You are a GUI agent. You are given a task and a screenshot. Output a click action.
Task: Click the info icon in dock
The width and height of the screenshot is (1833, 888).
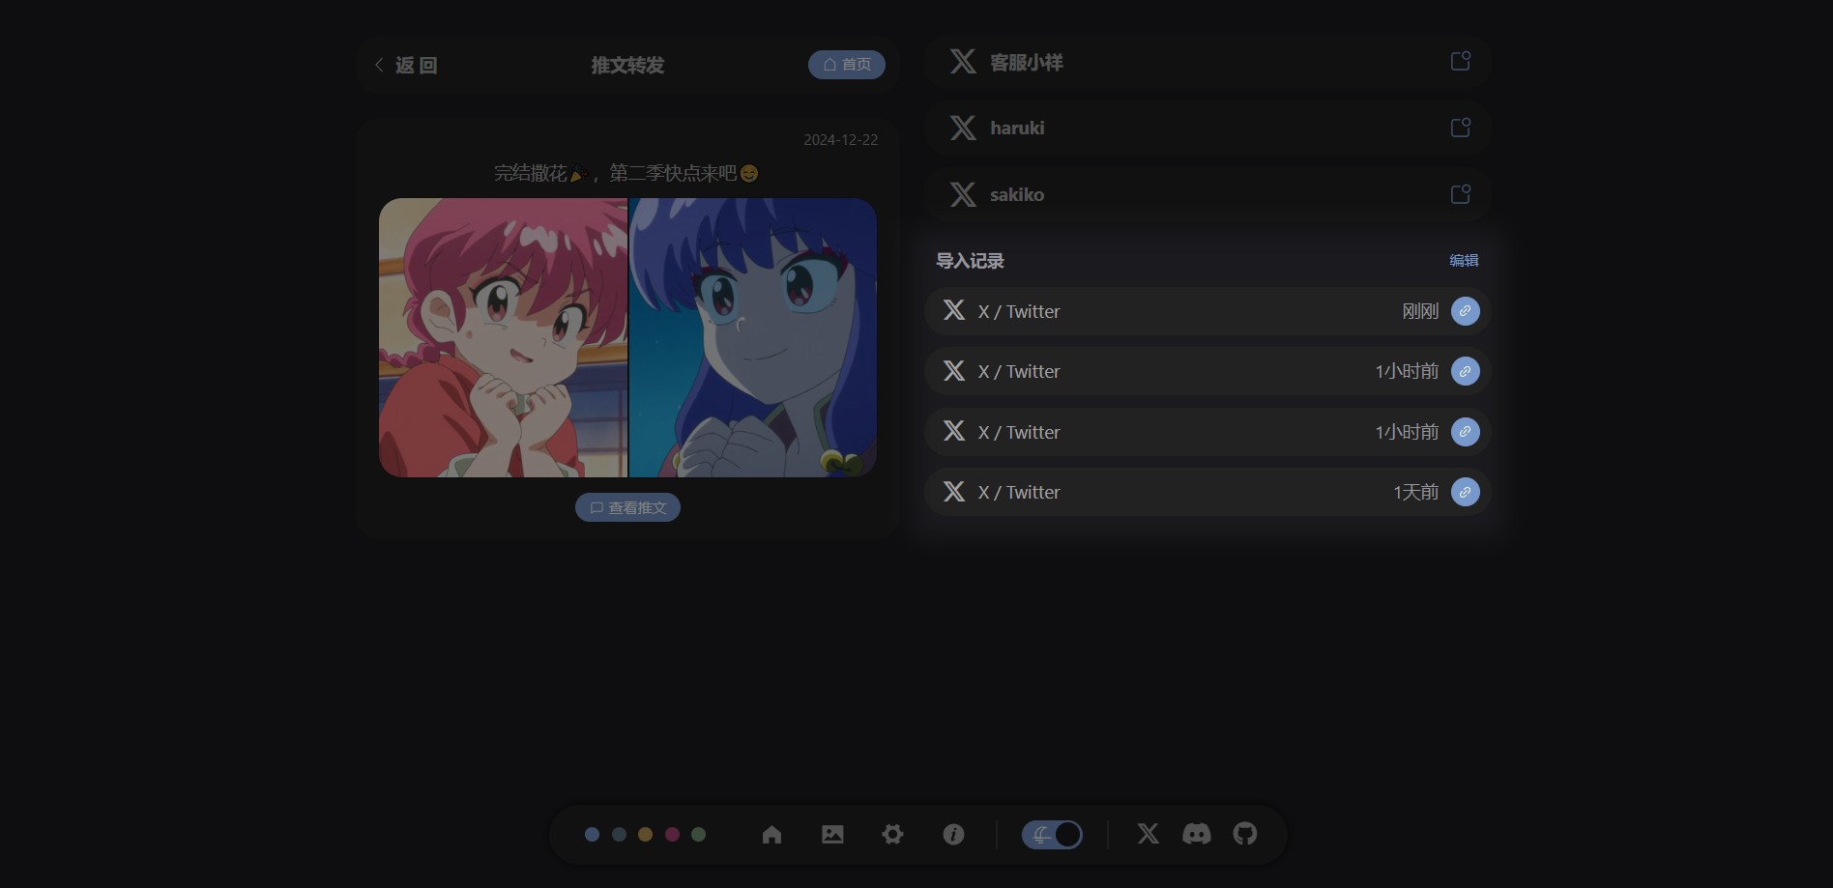click(x=953, y=835)
